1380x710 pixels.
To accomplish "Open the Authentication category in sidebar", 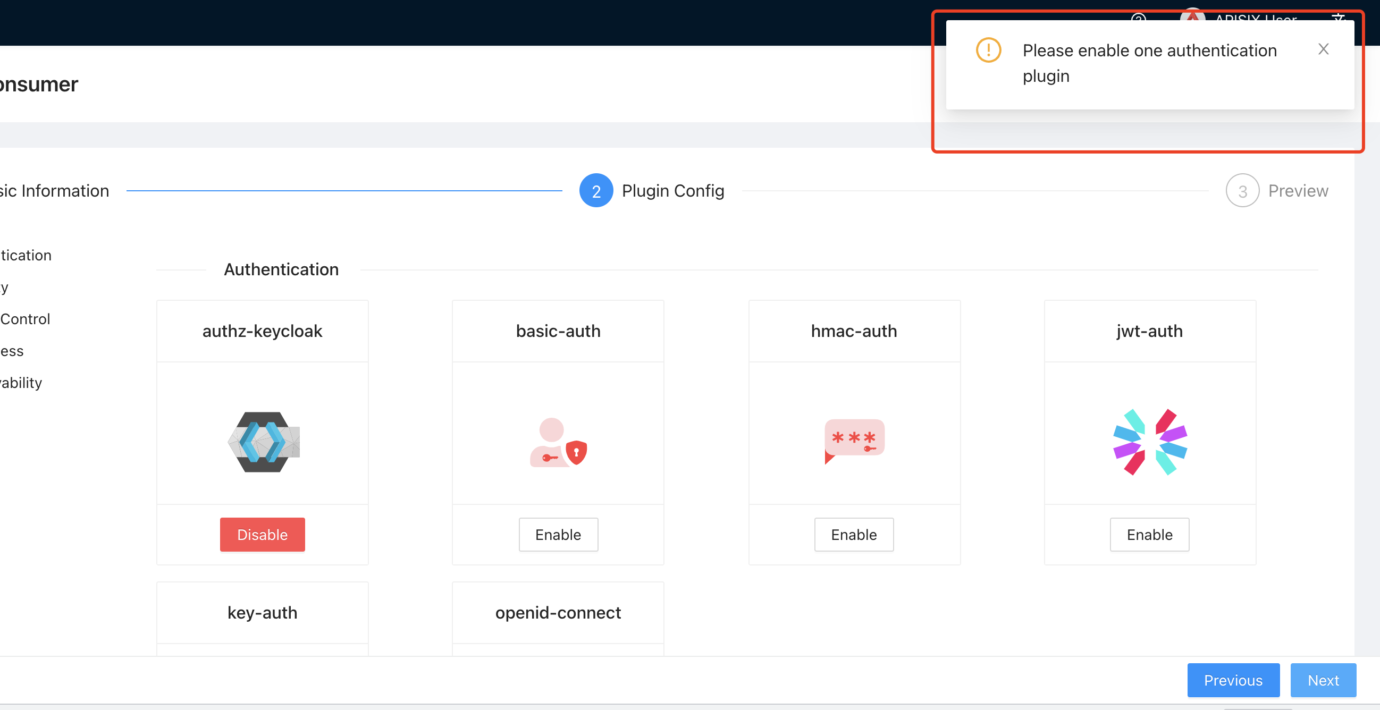I will [x=24, y=255].
